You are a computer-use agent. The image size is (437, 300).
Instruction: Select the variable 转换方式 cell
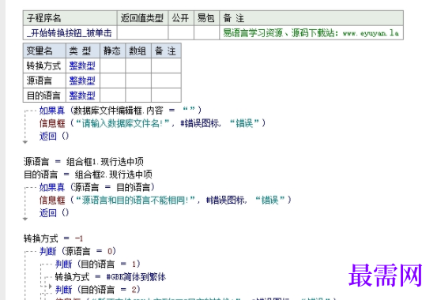tap(44, 66)
